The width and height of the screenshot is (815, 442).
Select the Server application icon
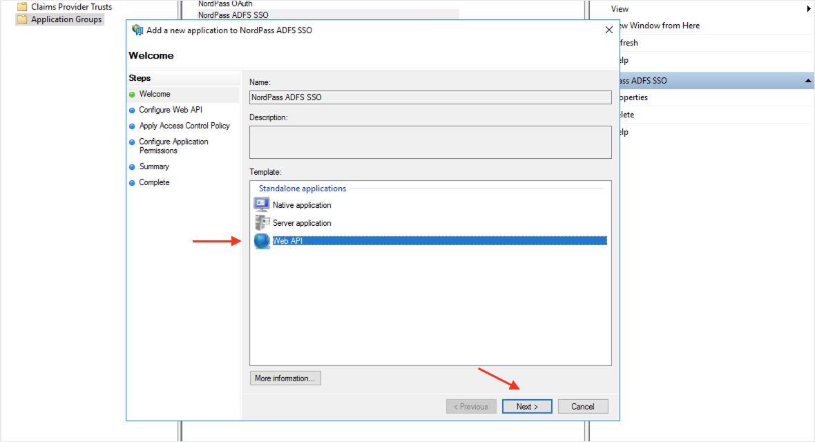[262, 222]
